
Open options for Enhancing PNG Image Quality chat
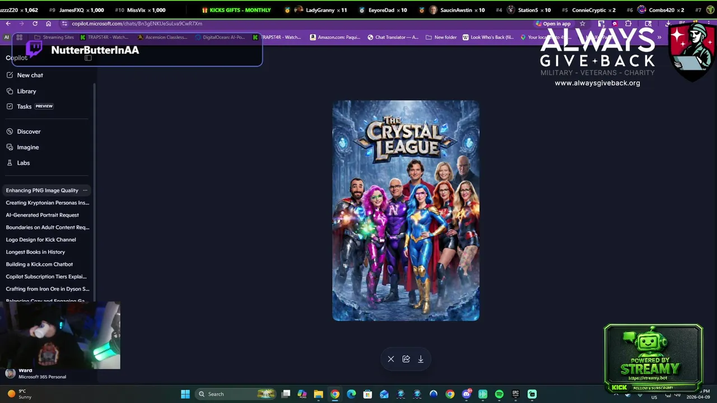[85, 190]
